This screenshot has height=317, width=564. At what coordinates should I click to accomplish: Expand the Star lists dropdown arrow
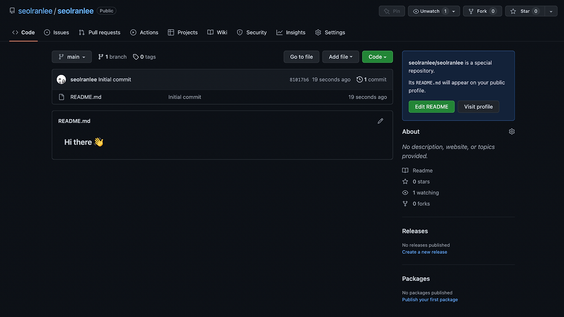click(x=551, y=11)
